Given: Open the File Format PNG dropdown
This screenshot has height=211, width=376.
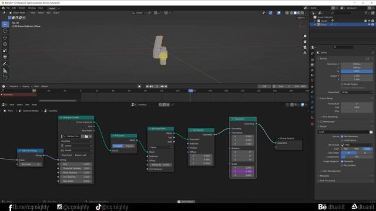Looking at the screenshot, I should [357, 145].
